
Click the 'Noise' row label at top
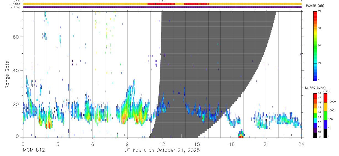16,4
